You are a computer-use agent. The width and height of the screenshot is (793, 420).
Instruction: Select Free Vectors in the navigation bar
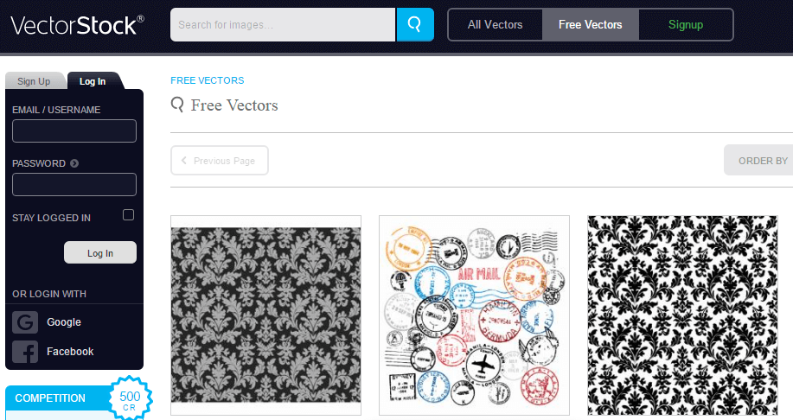pyautogui.click(x=590, y=24)
